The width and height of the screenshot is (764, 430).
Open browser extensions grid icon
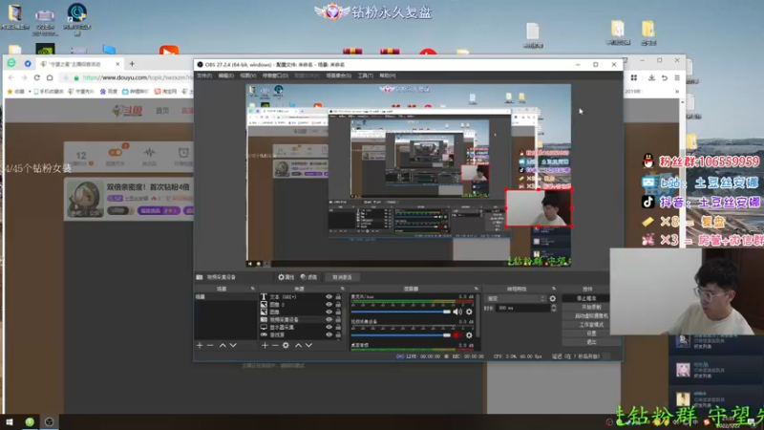634,77
